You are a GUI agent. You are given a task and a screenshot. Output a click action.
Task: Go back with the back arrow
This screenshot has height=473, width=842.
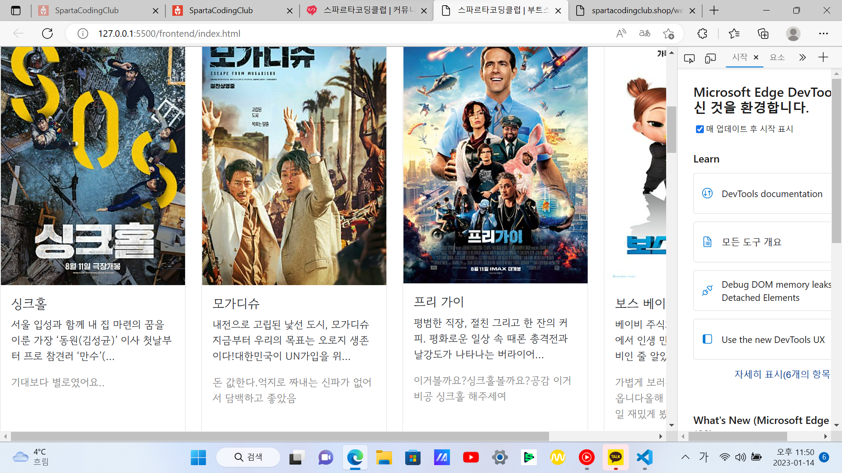point(18,33)
